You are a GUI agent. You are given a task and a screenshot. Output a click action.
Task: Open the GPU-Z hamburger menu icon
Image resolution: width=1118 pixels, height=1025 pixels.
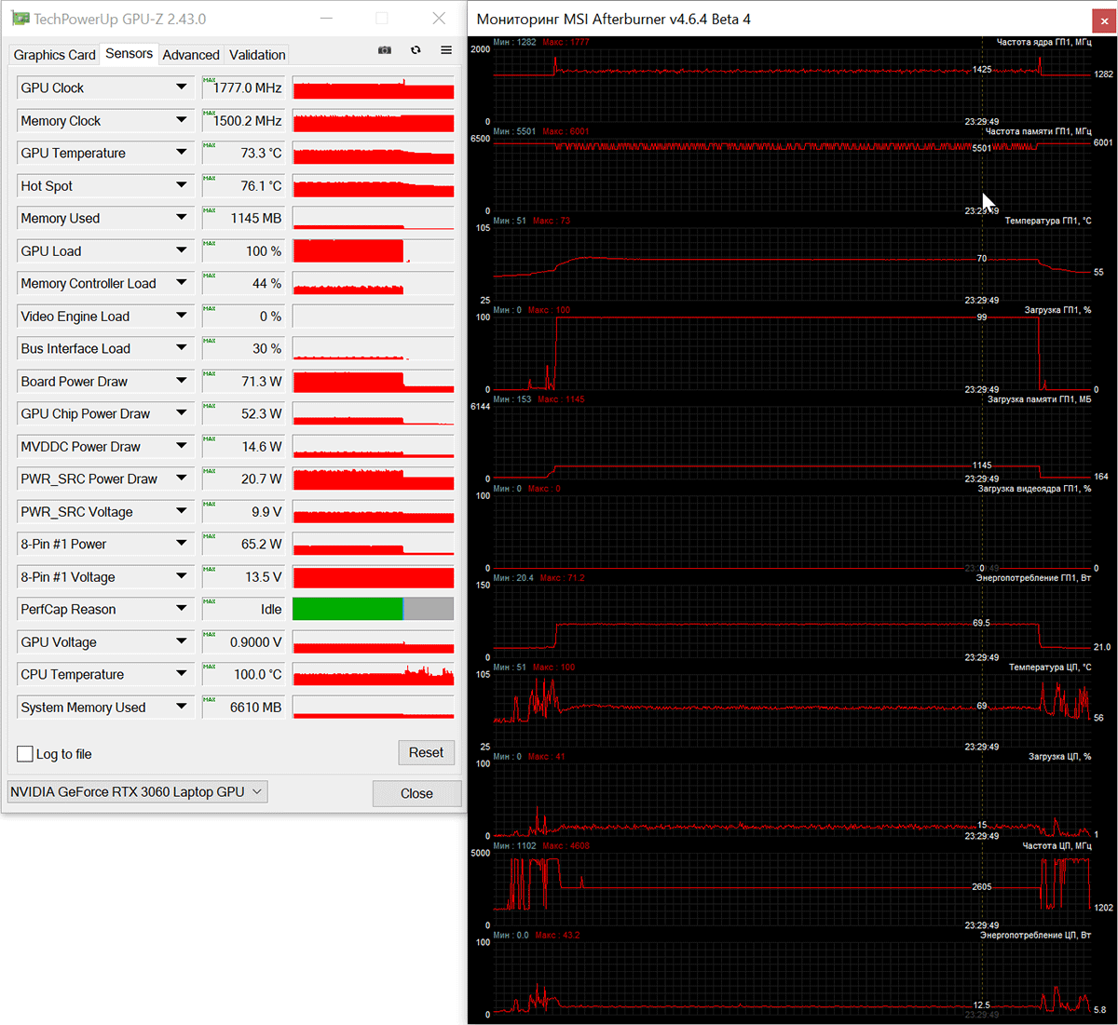pyautogui.click(x=446, y=50)
